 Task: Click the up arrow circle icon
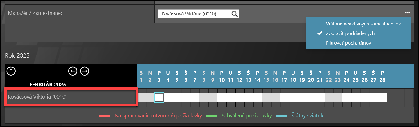click(11, 71)
